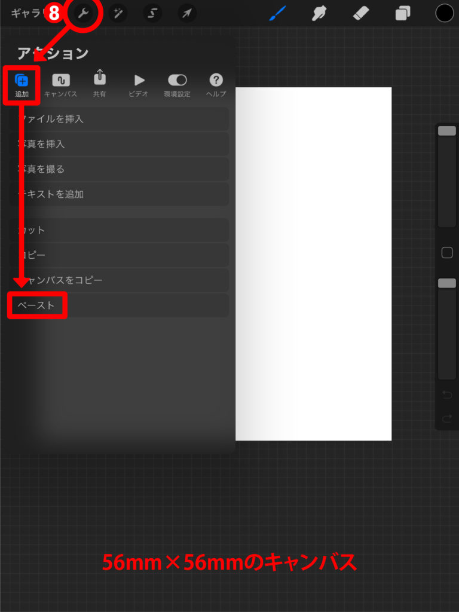Open the ビデオ tab
The height and width of the screenshot is (612, 459).
pyautogui.click(x=139, y=85)
